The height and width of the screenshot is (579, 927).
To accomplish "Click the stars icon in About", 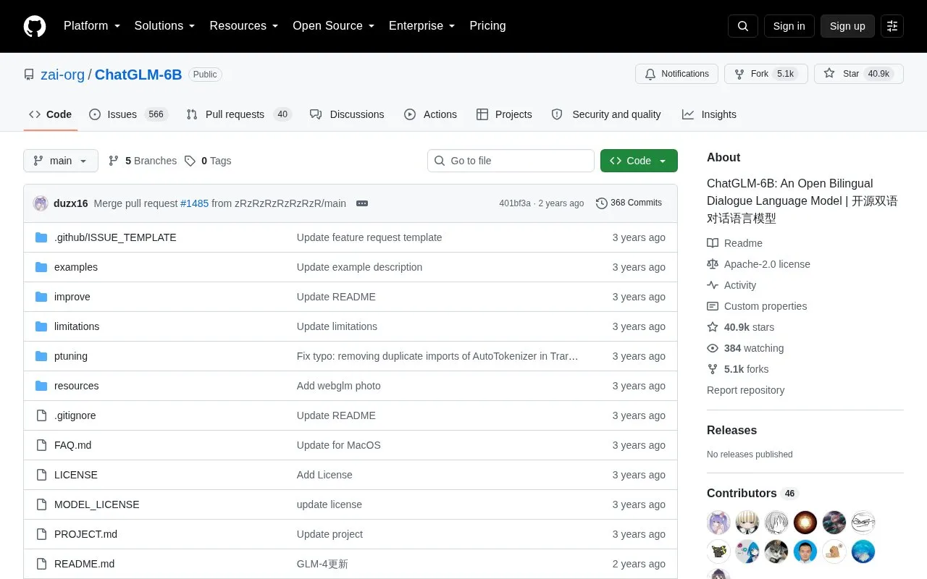I will pyautogui.click(x=713, y=327).
